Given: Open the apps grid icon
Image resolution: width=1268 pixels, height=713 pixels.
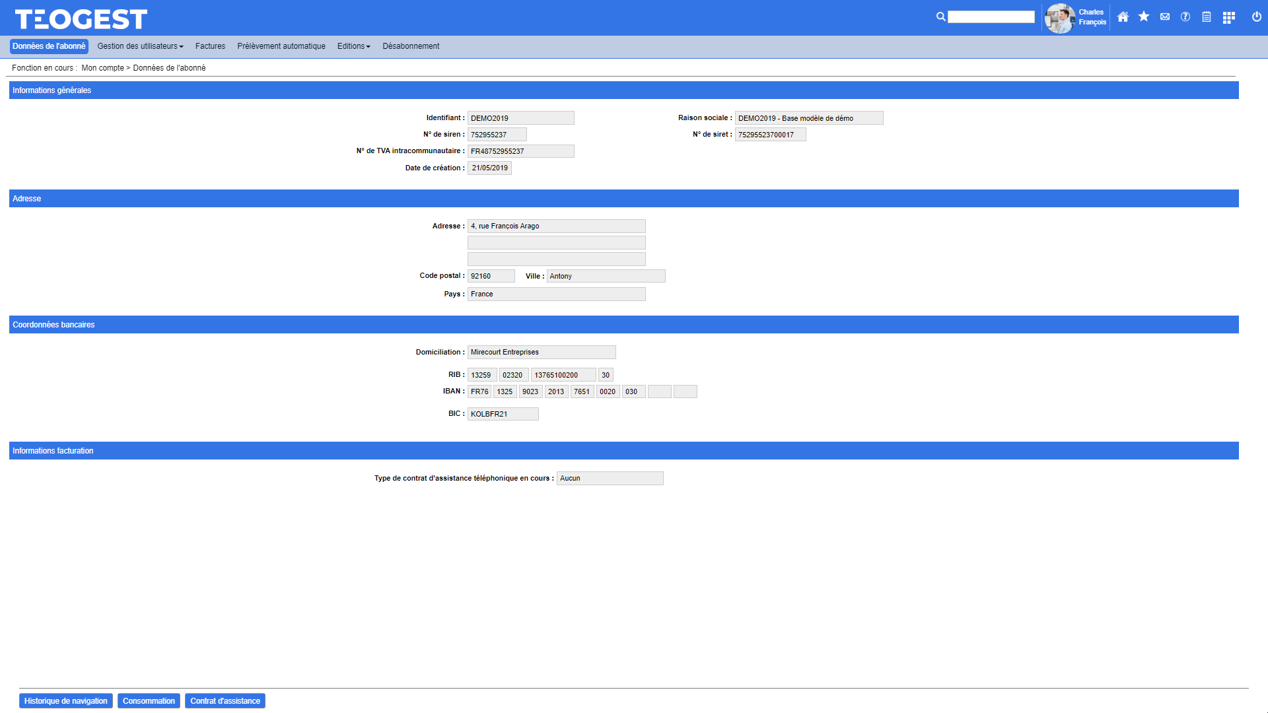Looking at the screenshot, I should pos(1228,18).
